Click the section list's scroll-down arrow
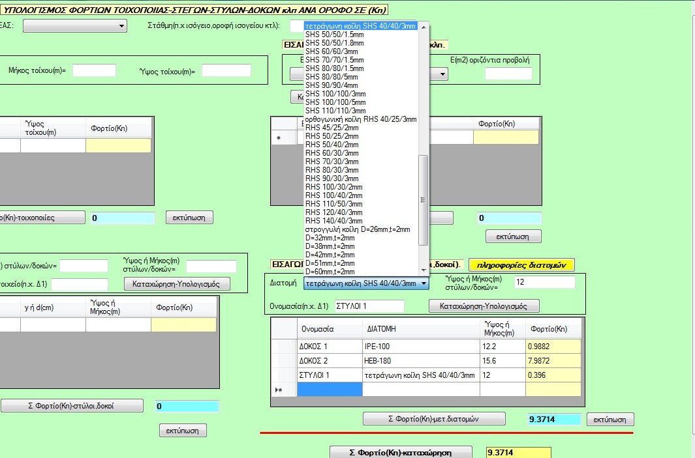This screenshot has width=695, height=458. pyautogui.click(x=424, y=272)
